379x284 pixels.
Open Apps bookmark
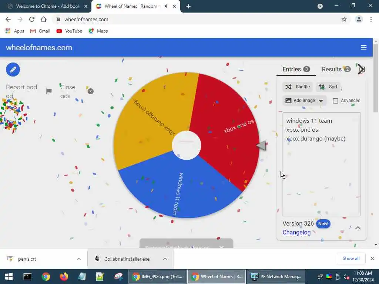(x=14, y=31)
